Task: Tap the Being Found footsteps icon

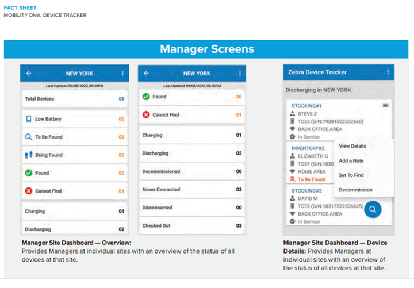Action: click(x=29, y=155)
